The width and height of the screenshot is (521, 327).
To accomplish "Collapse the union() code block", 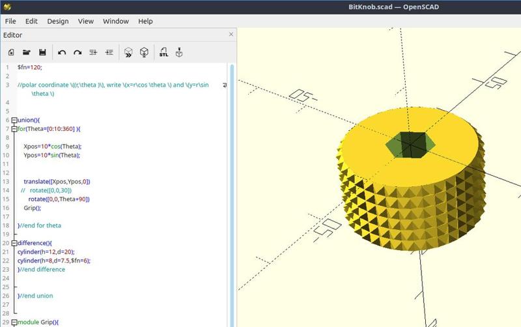I will [14, 120].
